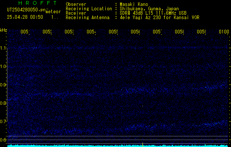Click the 0059 time axis label
Image resolution: width=231 pixels, height=147 pixels.
point(201,32)
